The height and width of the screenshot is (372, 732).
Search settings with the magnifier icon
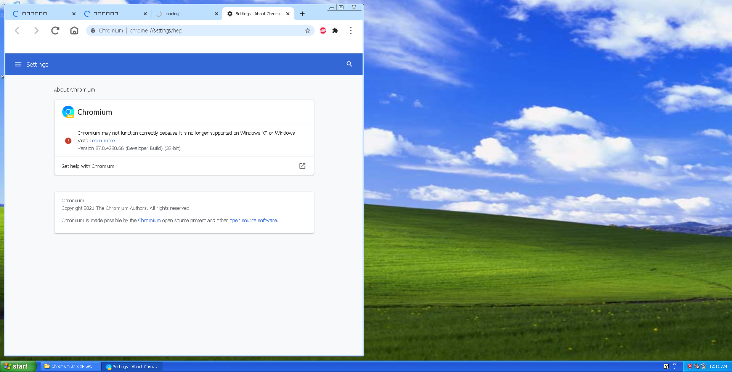pyautogui.click(x=350, y=64)
